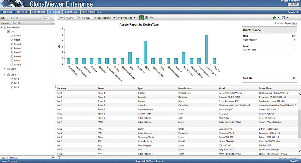Collapse the Location filter section
Screen dimensions: 301x163
coord(53,23)
